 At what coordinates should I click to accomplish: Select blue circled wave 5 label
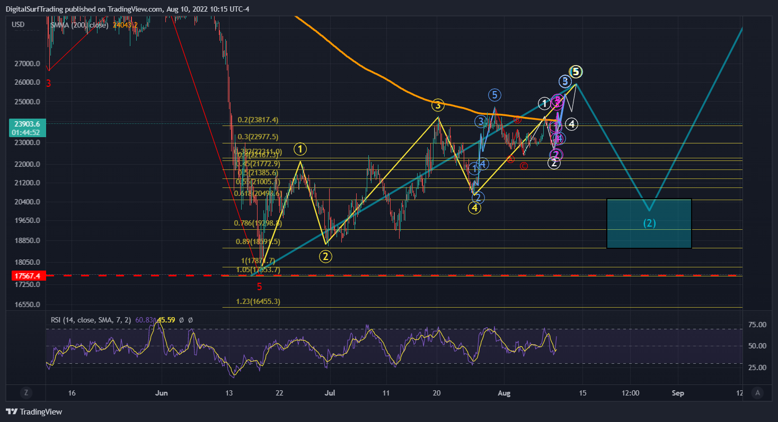[494, 95]
